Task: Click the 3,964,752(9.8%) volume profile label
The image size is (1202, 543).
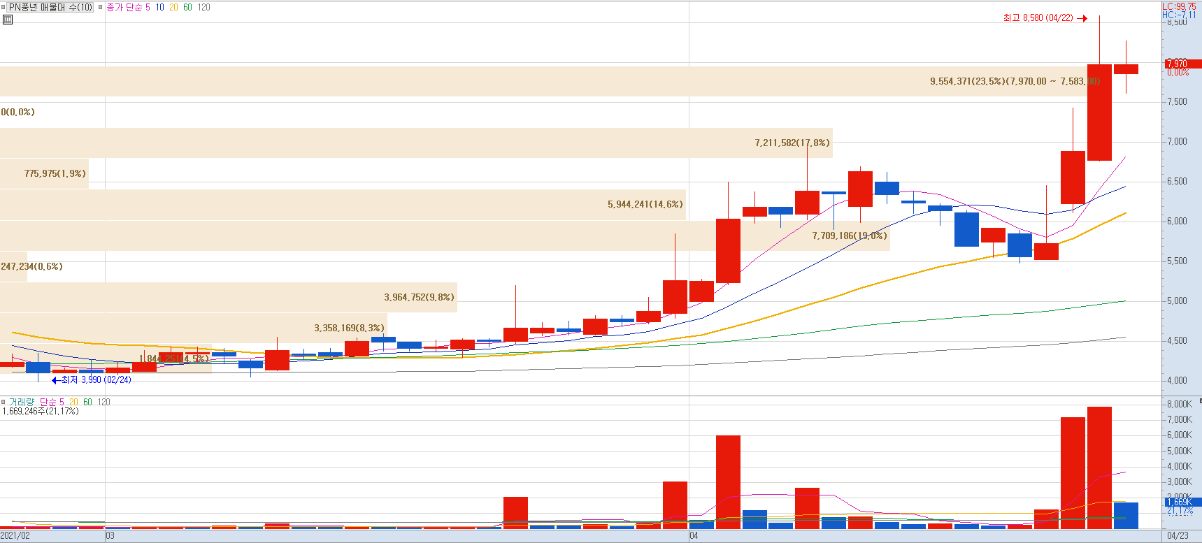Action: (419, 297)
